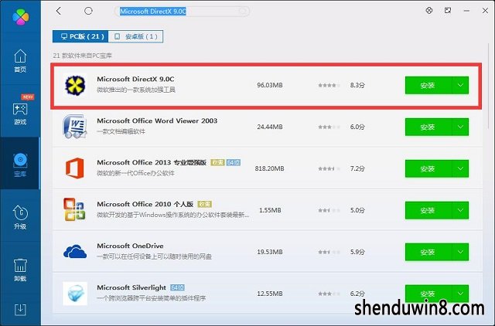Click the 6.2分 score
495x326 pixels.
[x=357, y=294]
